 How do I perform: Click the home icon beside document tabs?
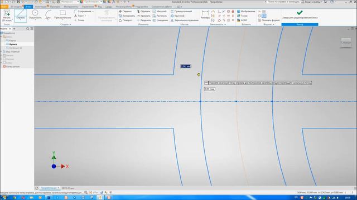click(37, 188)
